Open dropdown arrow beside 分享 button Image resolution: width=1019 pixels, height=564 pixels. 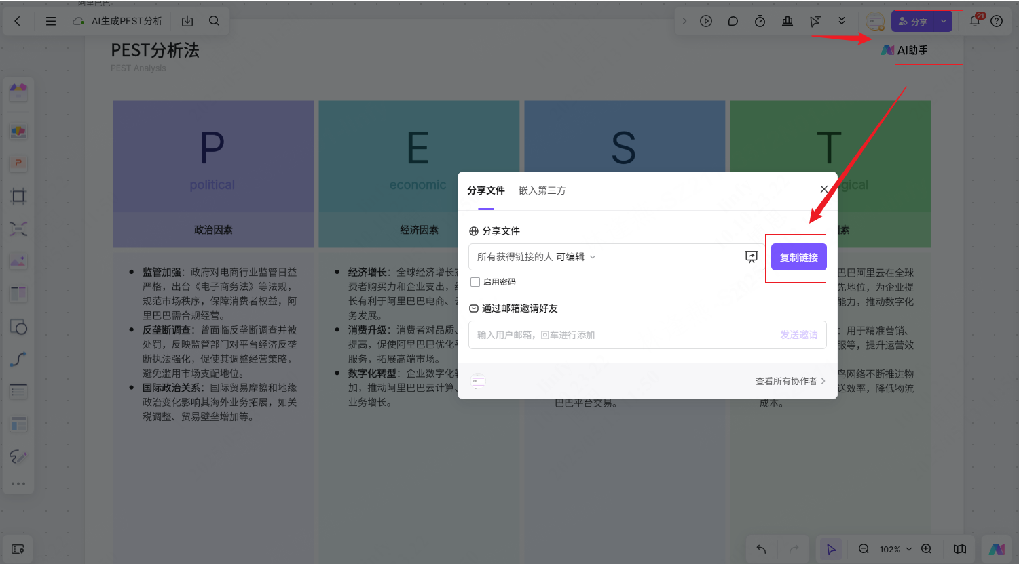(944, 22)
